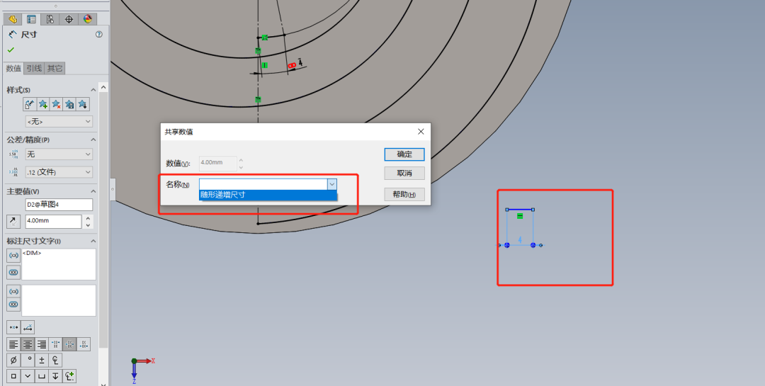Add or update a style (star plus)
This screenshot has height=386, width=765.
click(43, 104)
